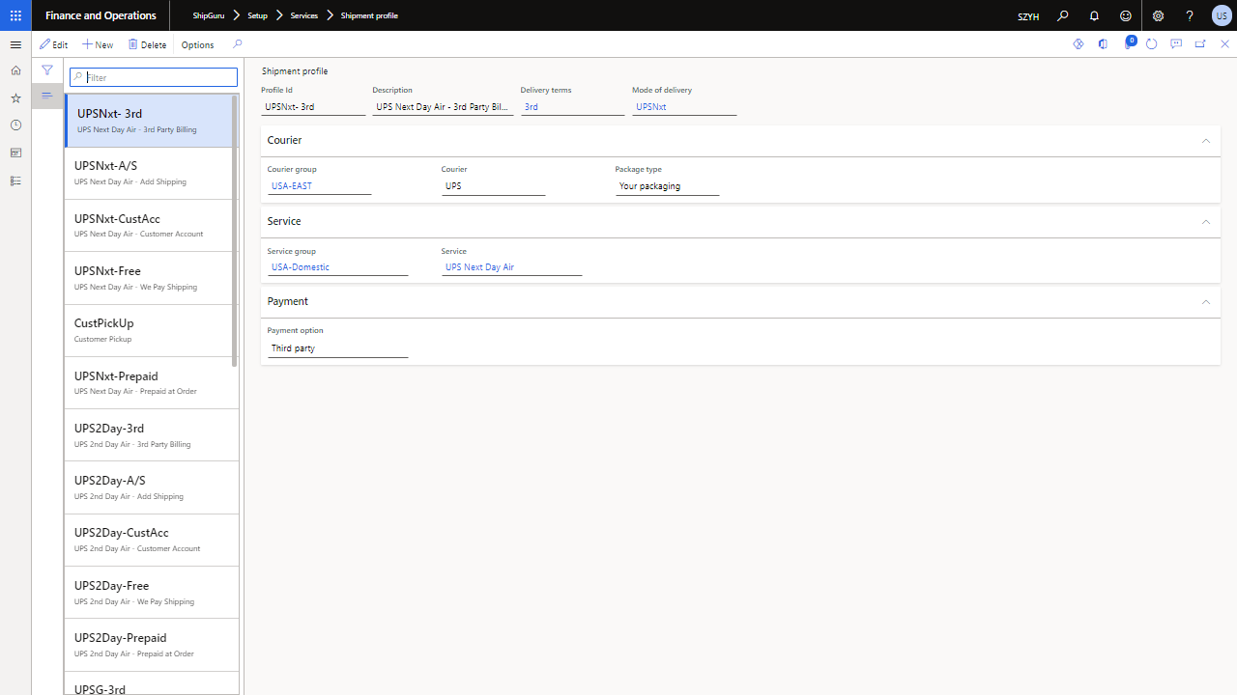Viewport: 1237px width, 695px height.
Task: Collapse the Payment section
Action: [x=1205, y=302]
